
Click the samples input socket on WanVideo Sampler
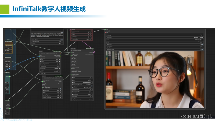[x=71, y=57]
